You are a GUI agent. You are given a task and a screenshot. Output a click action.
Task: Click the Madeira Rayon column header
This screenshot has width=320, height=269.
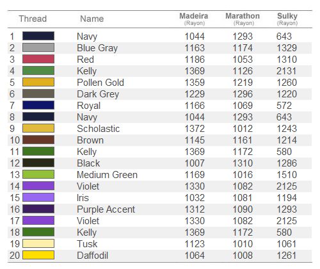coord(194,19)
